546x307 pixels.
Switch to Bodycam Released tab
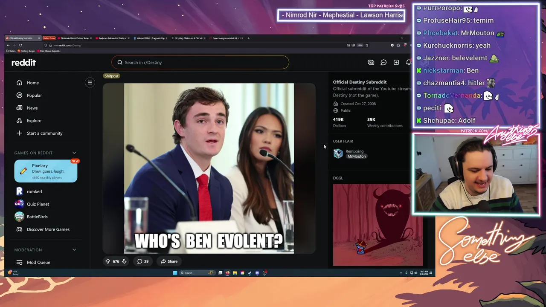point(112,38)
